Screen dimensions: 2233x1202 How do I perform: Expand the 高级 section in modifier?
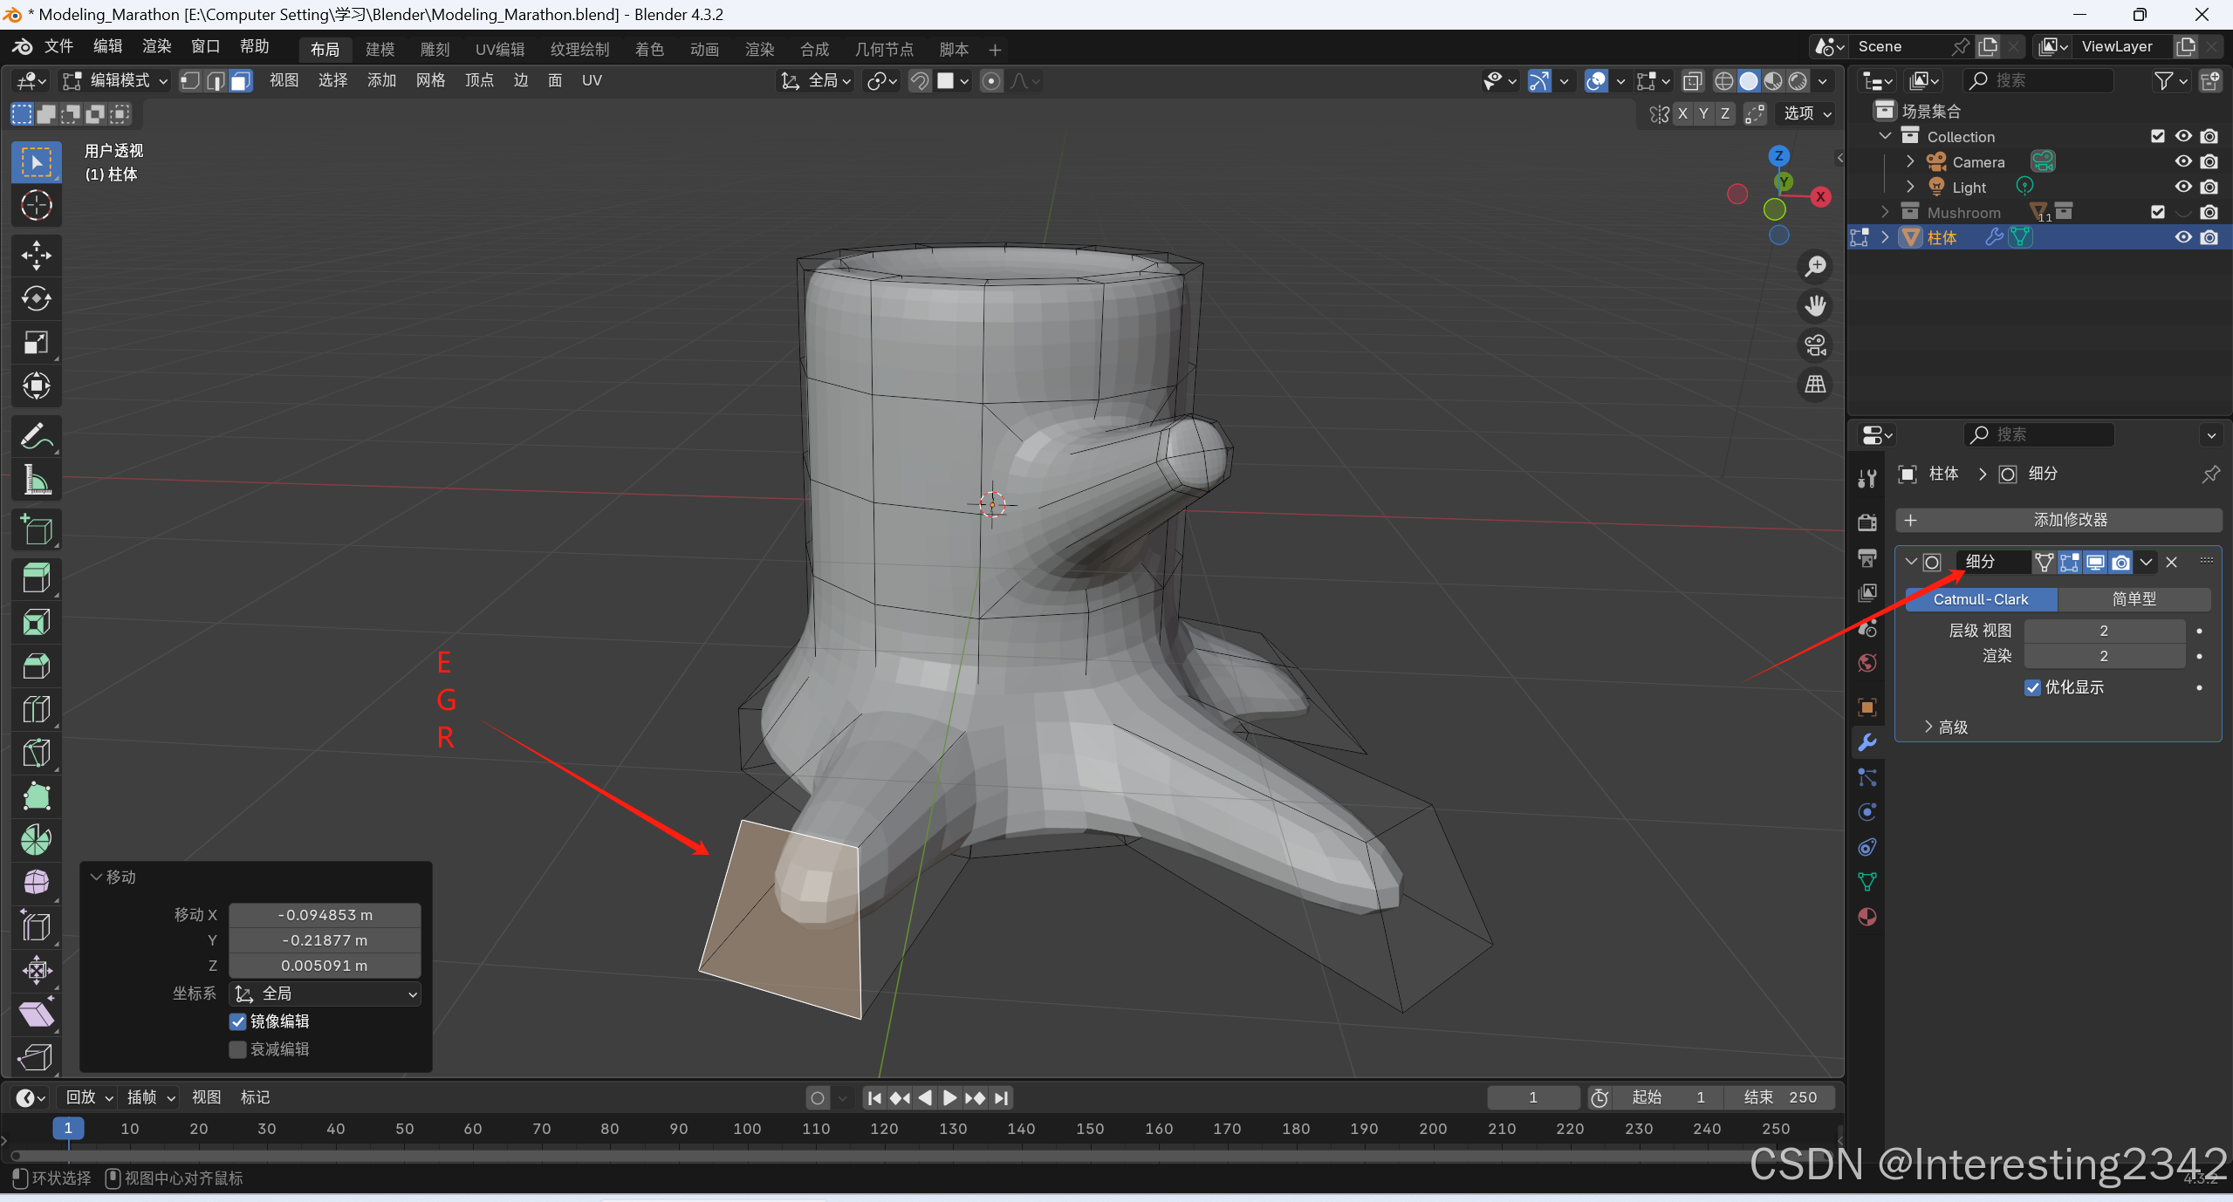[1945, 727]
